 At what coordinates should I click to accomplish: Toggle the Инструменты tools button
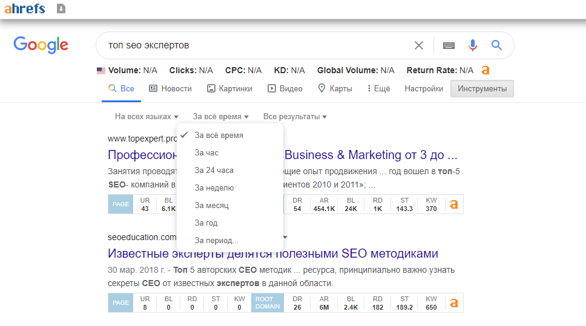click(482, 89)
